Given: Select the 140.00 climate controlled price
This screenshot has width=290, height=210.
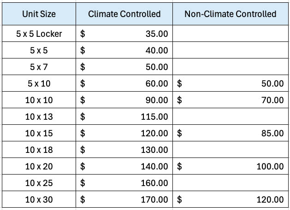Looking at the screenshot, I should [x=124, y=166].
